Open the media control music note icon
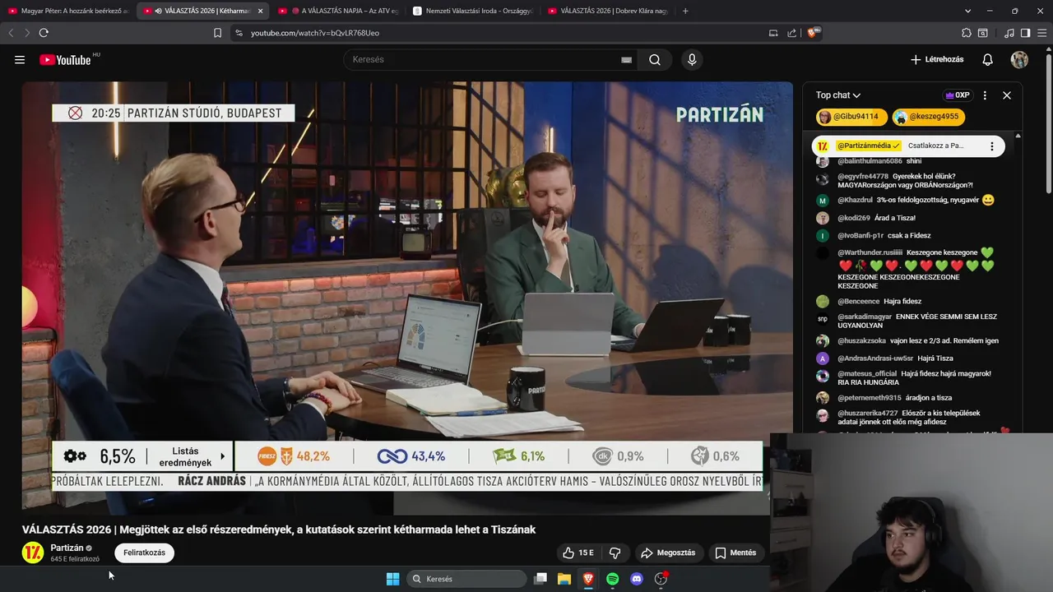 pyautogui.click(x=1009, y=33)
